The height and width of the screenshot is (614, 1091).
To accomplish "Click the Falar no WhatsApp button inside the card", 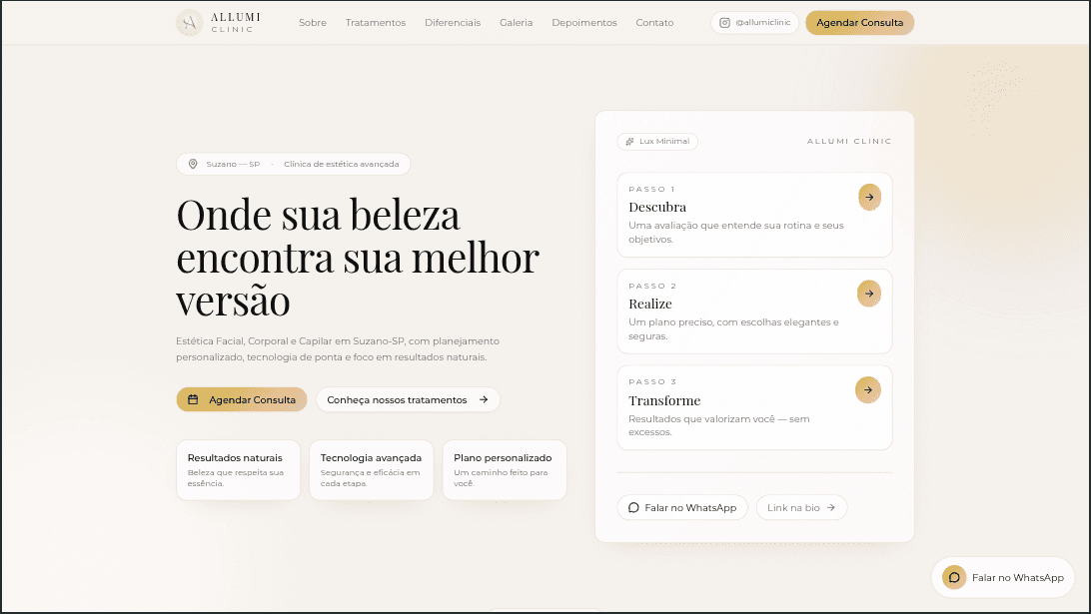I will pyautogui.click(x=682, y=507).
